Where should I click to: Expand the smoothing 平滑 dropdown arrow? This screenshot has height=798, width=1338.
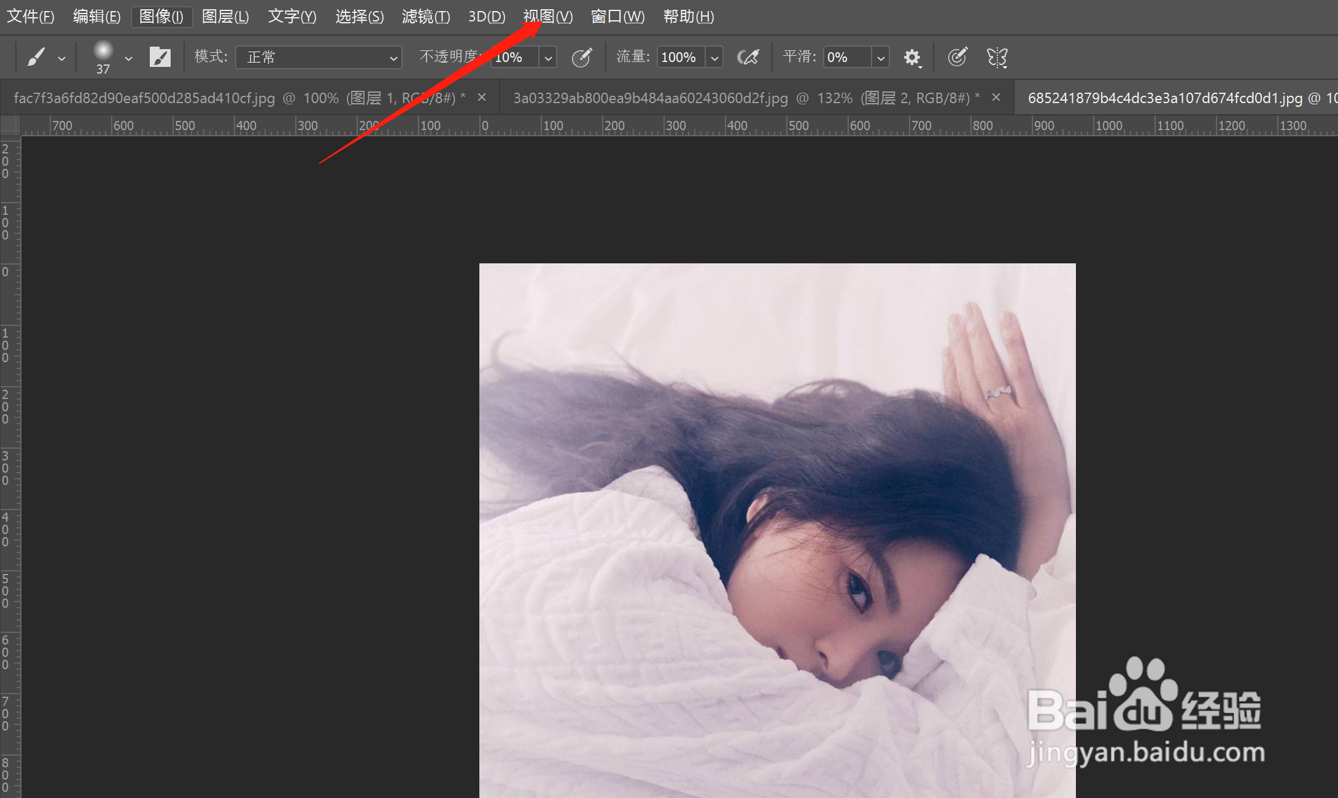[881, 58]
